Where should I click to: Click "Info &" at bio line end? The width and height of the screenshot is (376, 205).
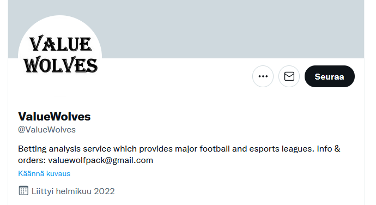click(x=329, y=149)
